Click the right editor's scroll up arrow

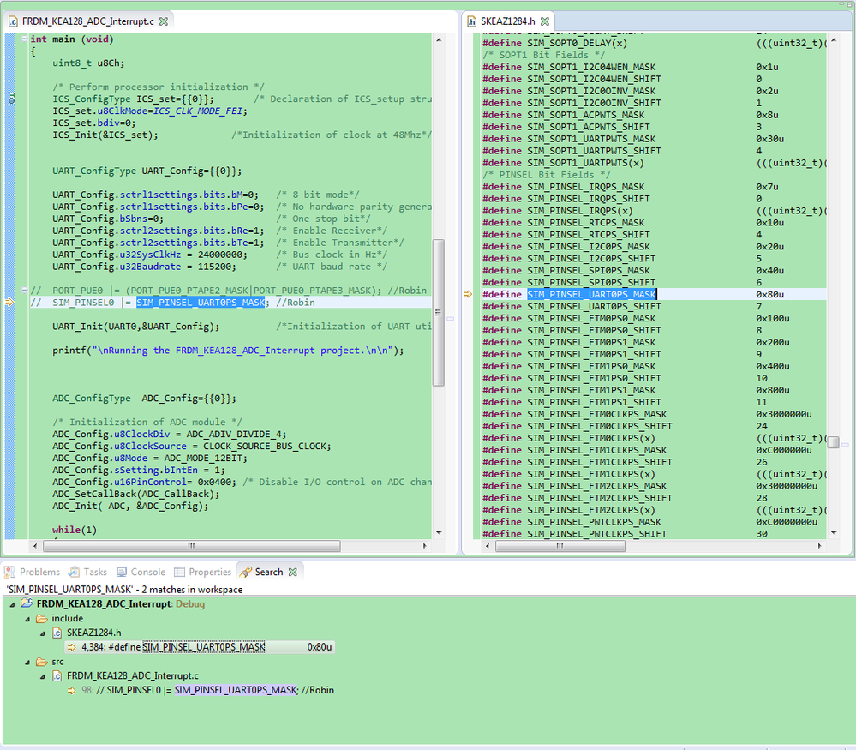pos(834,40)
